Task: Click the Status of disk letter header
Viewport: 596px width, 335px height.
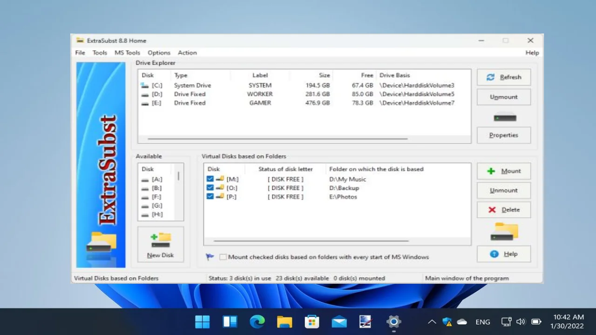Action: coord(285,169)
